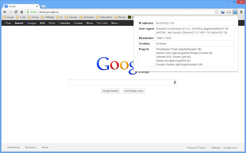Open the Tillfälliga bookmarks folder
Screen dimensions: 246x153
47,17
